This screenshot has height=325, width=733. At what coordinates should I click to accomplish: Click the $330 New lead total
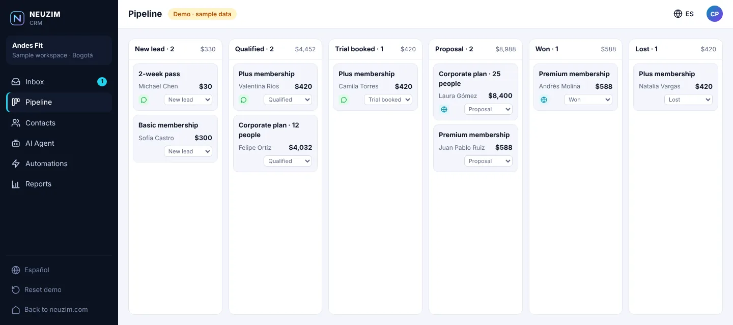[208, 49]
